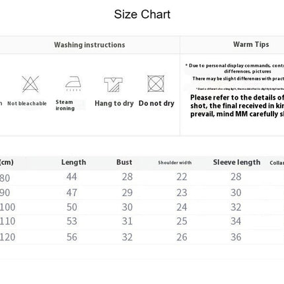Select the Washing instructions header

point(90,45)
